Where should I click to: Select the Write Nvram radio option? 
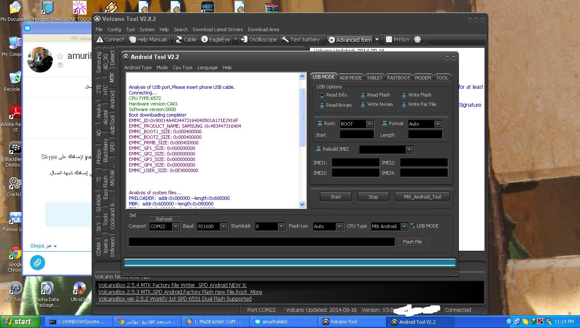pyautogui.click(x=376, y=104)
